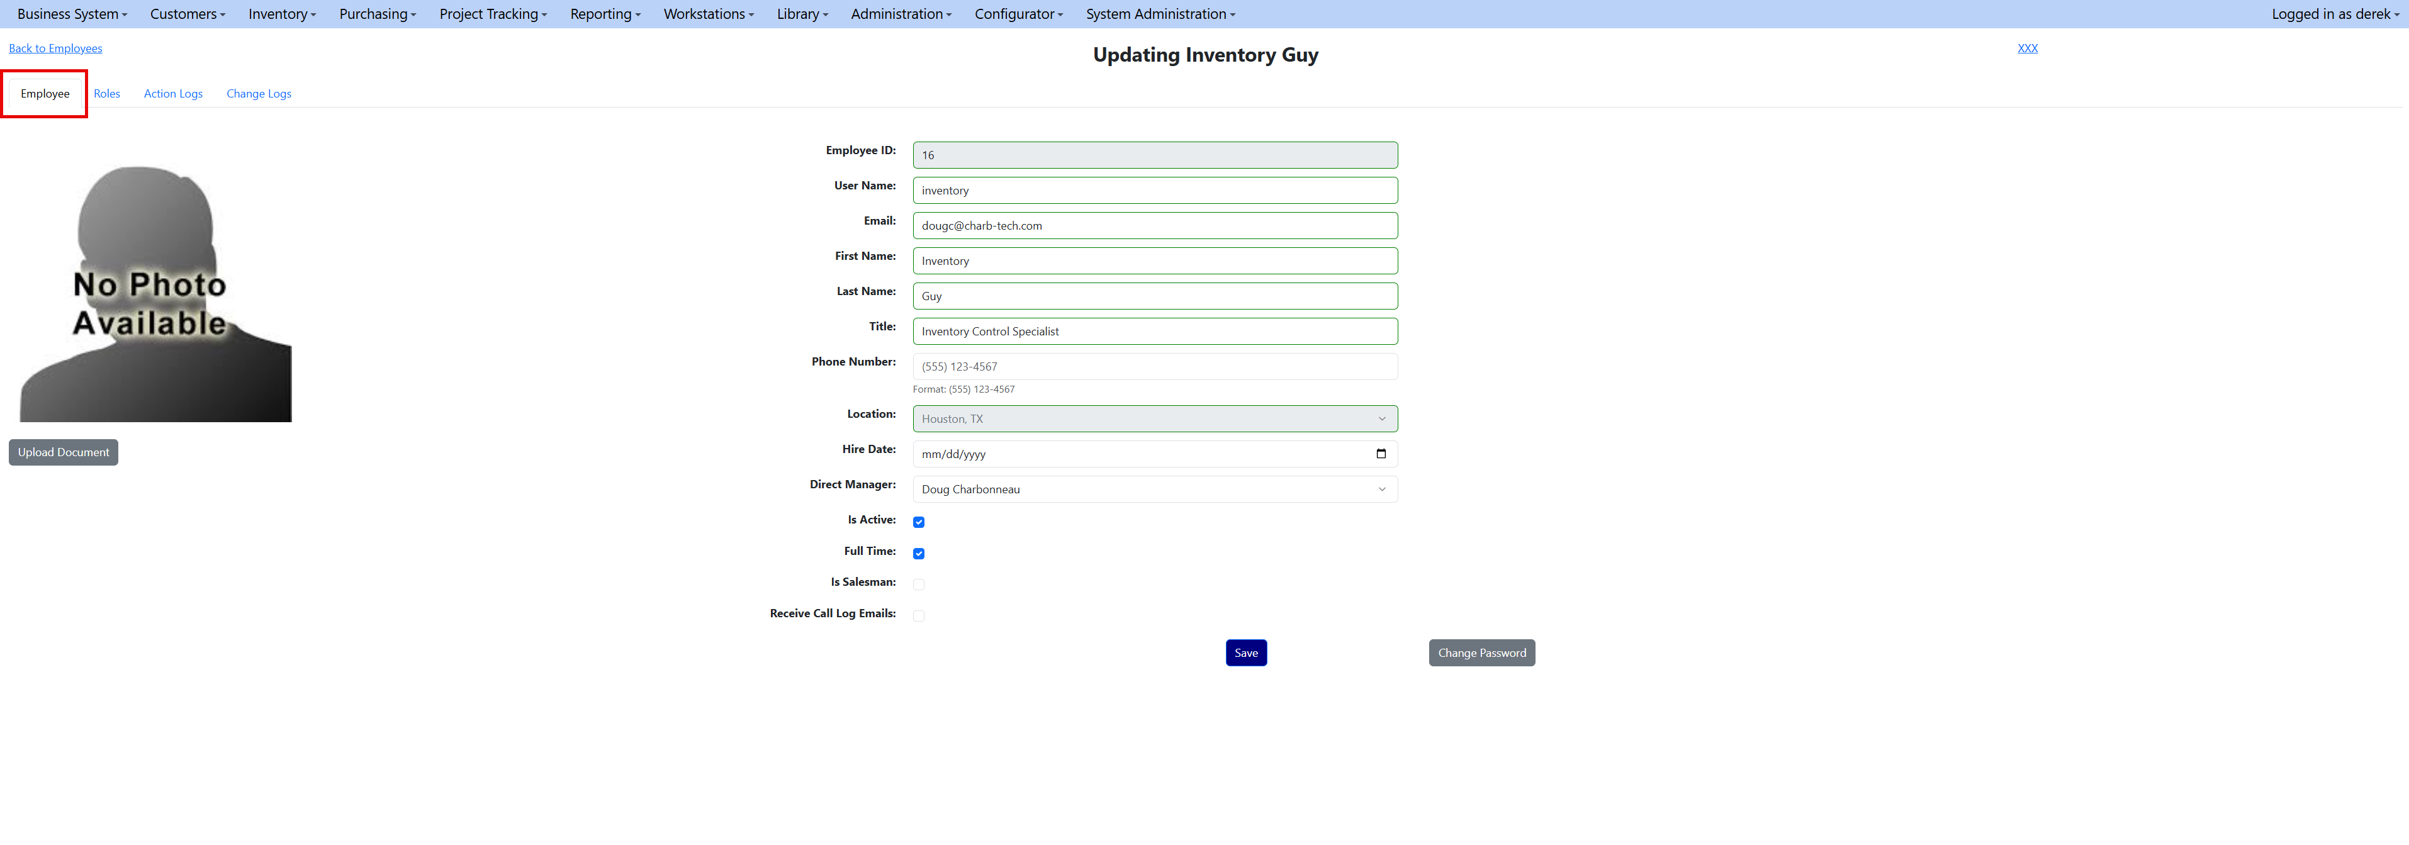2409x845 pixels.
Task: Open the Inventory menu
Action: [x=281, y=14]
